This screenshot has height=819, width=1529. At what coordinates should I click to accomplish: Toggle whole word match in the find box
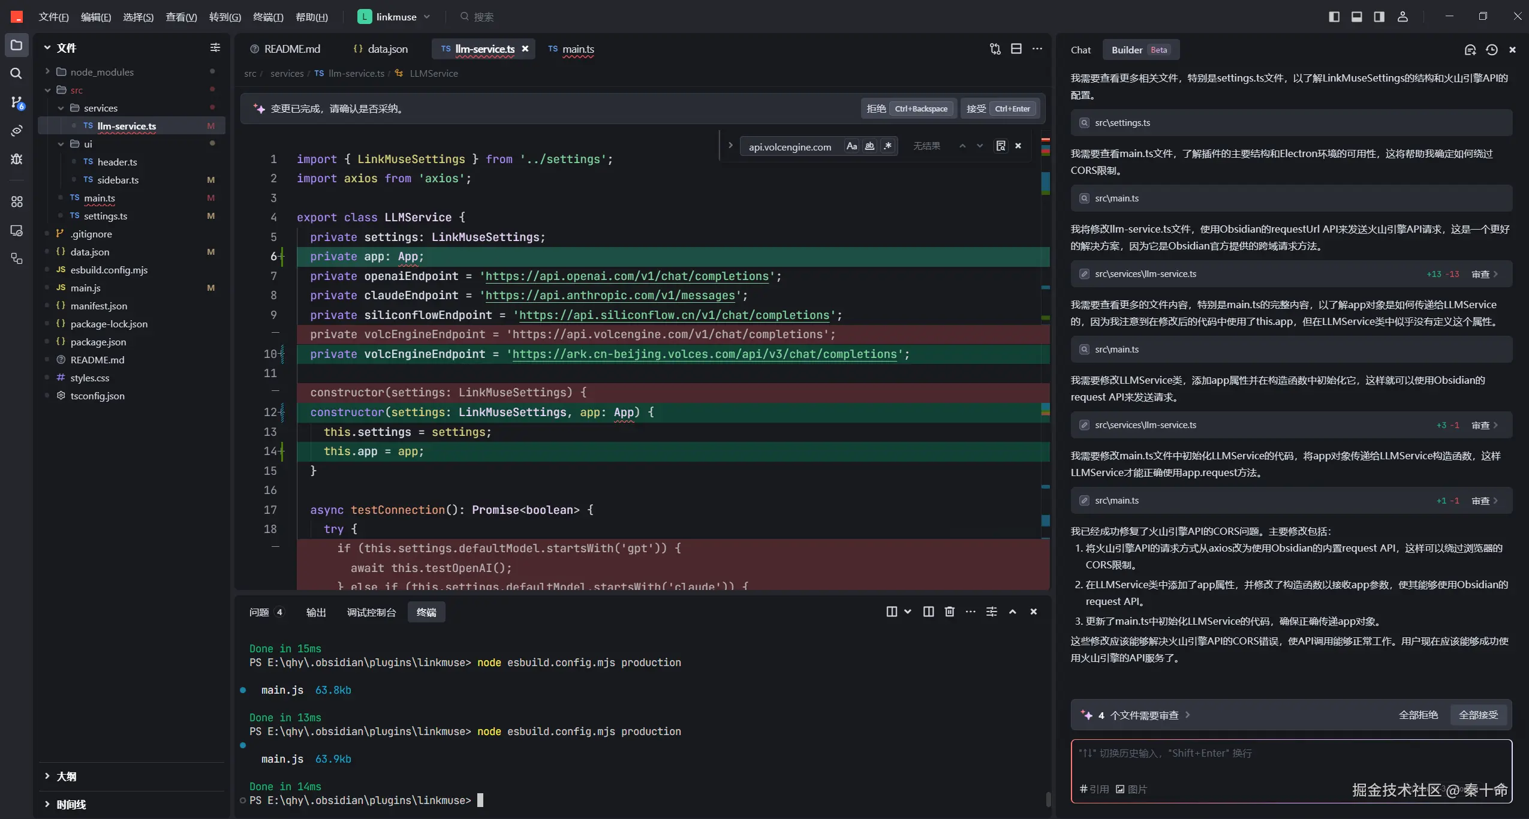click(x=869, y=146)
